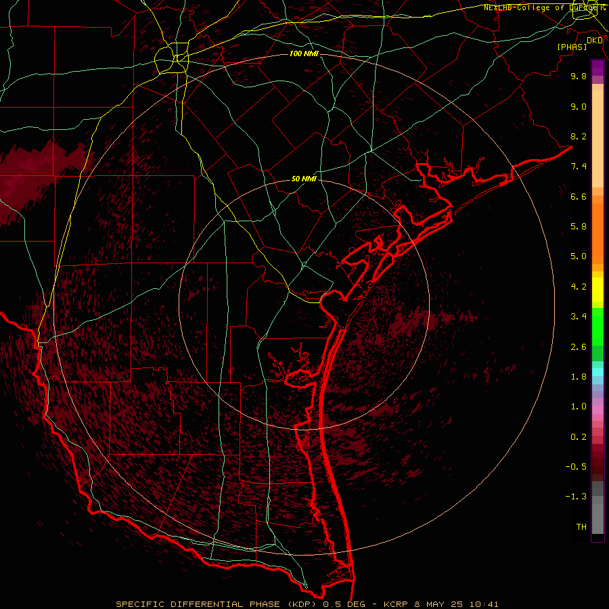Click the -1.3 scale value label

click(576, 497)
